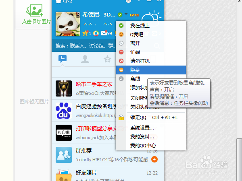242x181 pixels.
Task: Select 隐身 invisible status
Action: (x=151, y=70)
